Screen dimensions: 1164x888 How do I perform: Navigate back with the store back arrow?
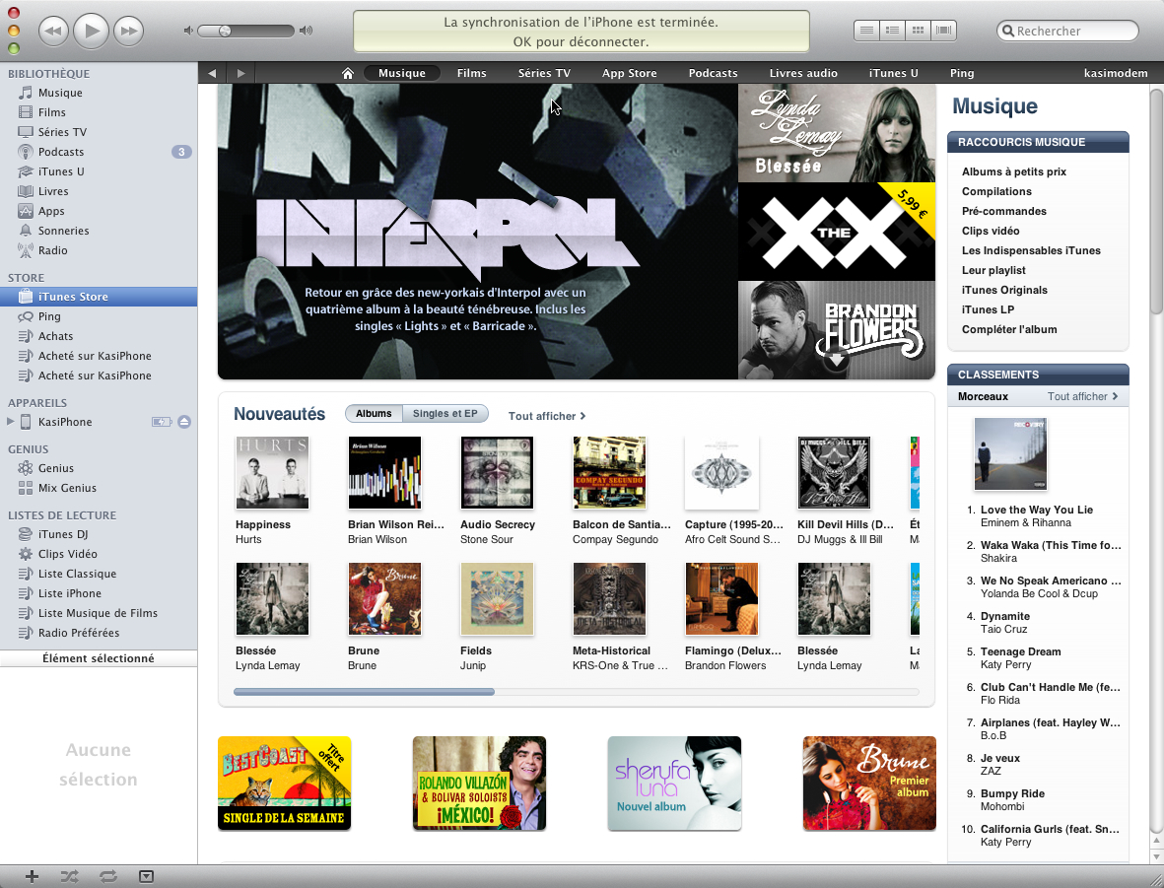coord(212,73)
